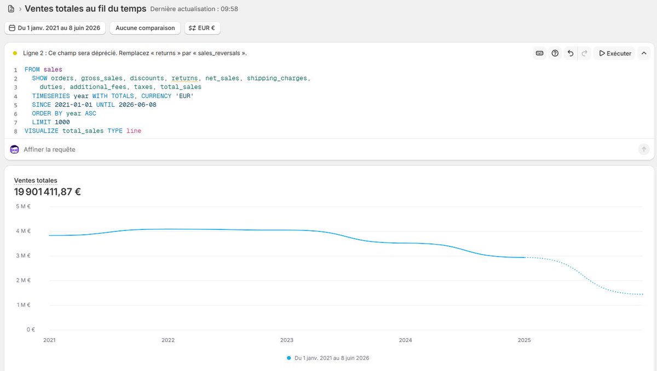Click the blue legend color dot
The image size is (657, 371).
[x=289, y=358]
